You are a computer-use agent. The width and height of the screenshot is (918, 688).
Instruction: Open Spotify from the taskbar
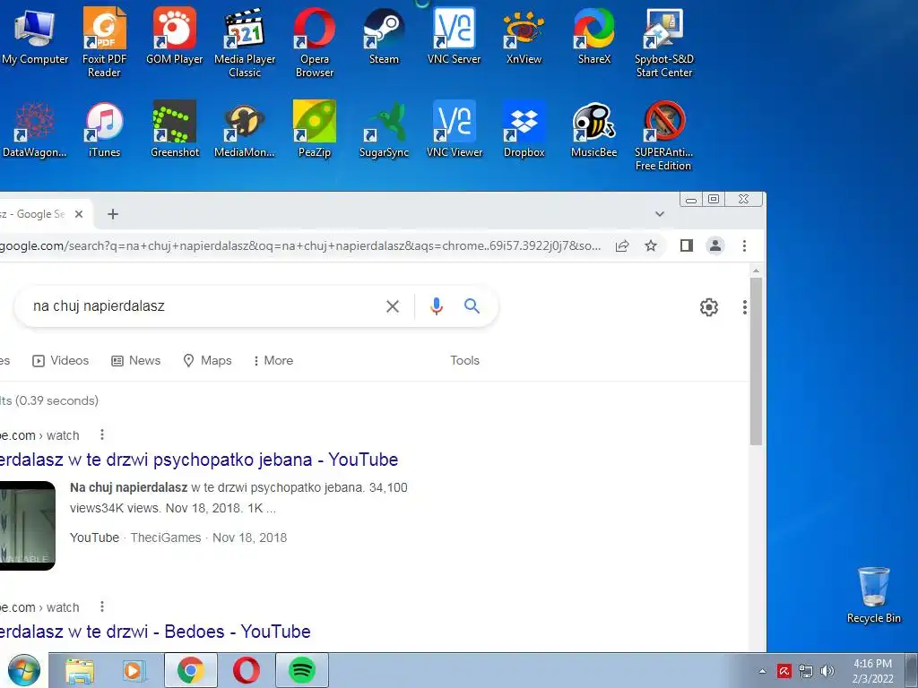(302, 670)
